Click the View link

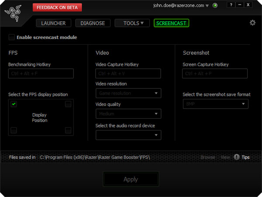click(x=225, y=157)
